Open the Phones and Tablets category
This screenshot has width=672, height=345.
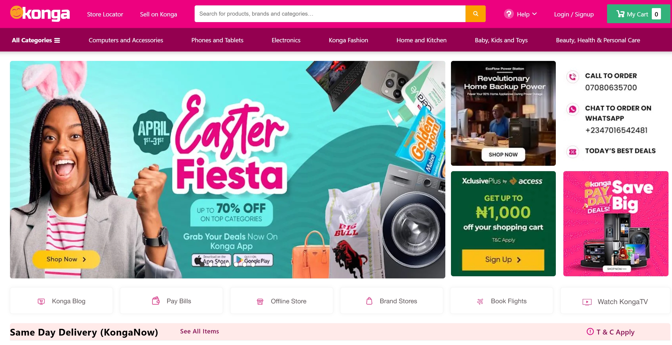pyautogui.click(x=217, y=40)
